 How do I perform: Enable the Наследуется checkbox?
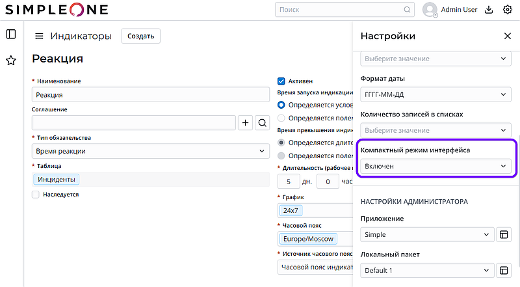pyautogui.click(x=36, y=194)
